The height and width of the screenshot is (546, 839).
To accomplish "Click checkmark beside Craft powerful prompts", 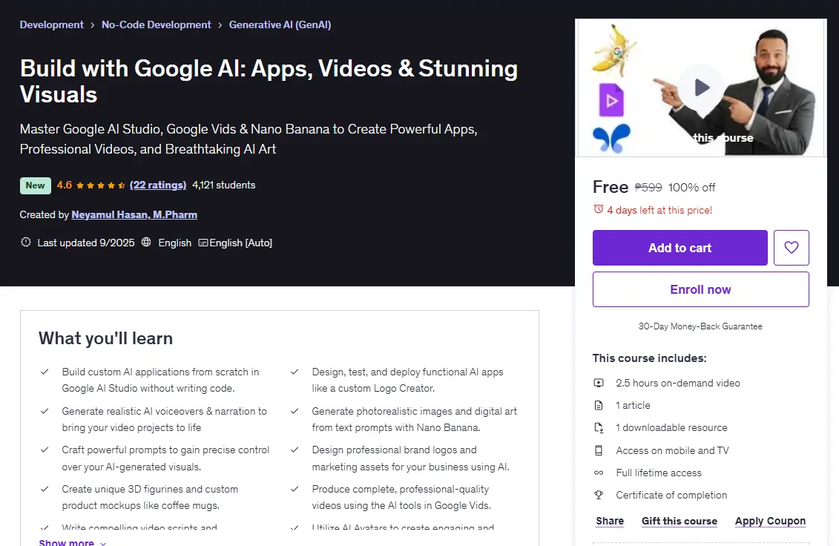I will (45, 450).
